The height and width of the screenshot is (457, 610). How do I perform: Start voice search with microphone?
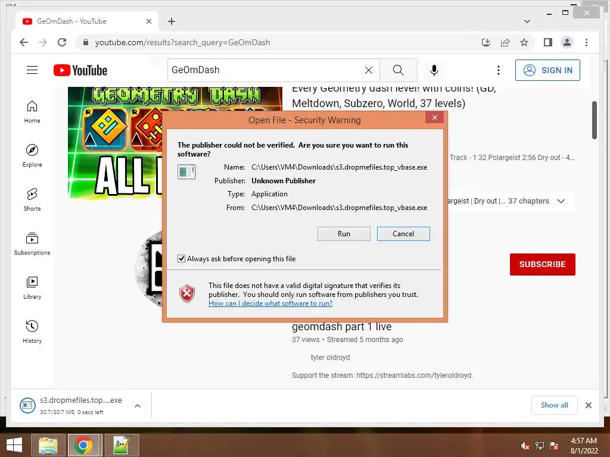coord(434,70)
